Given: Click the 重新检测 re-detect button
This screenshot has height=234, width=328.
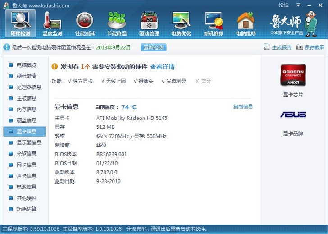Looking at the screenshot, I should pyautogui.click(x=154, y=47).
